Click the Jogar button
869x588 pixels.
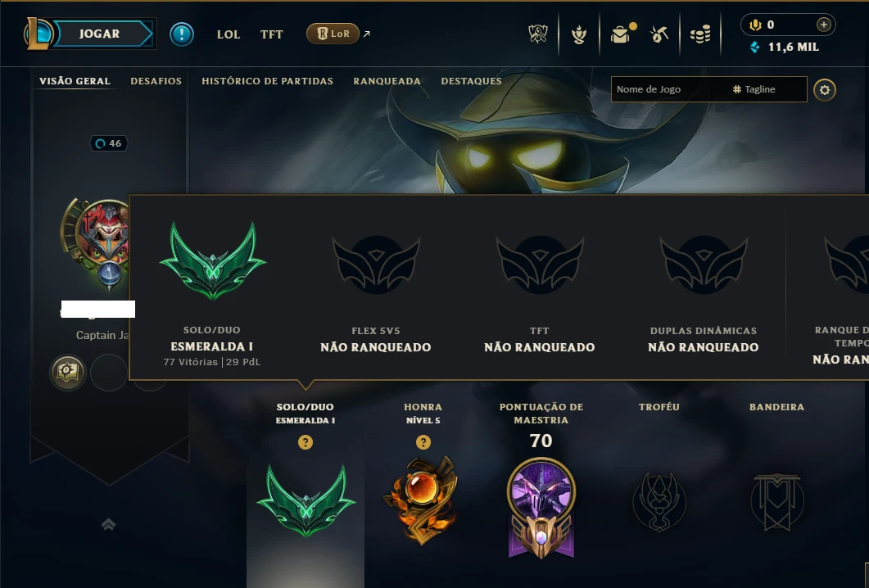[100, 34]
